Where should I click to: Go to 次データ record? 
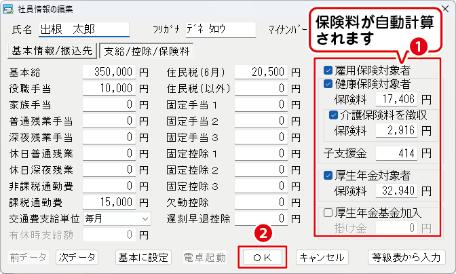point(76,258)
